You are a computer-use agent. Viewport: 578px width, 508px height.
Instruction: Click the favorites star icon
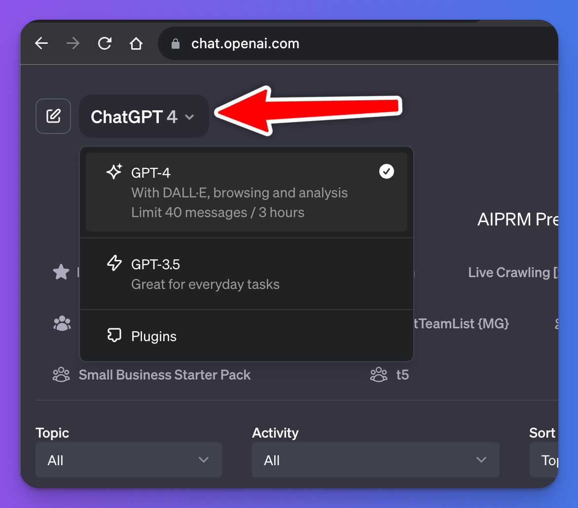pyautogui.click(x=61, y=272)
